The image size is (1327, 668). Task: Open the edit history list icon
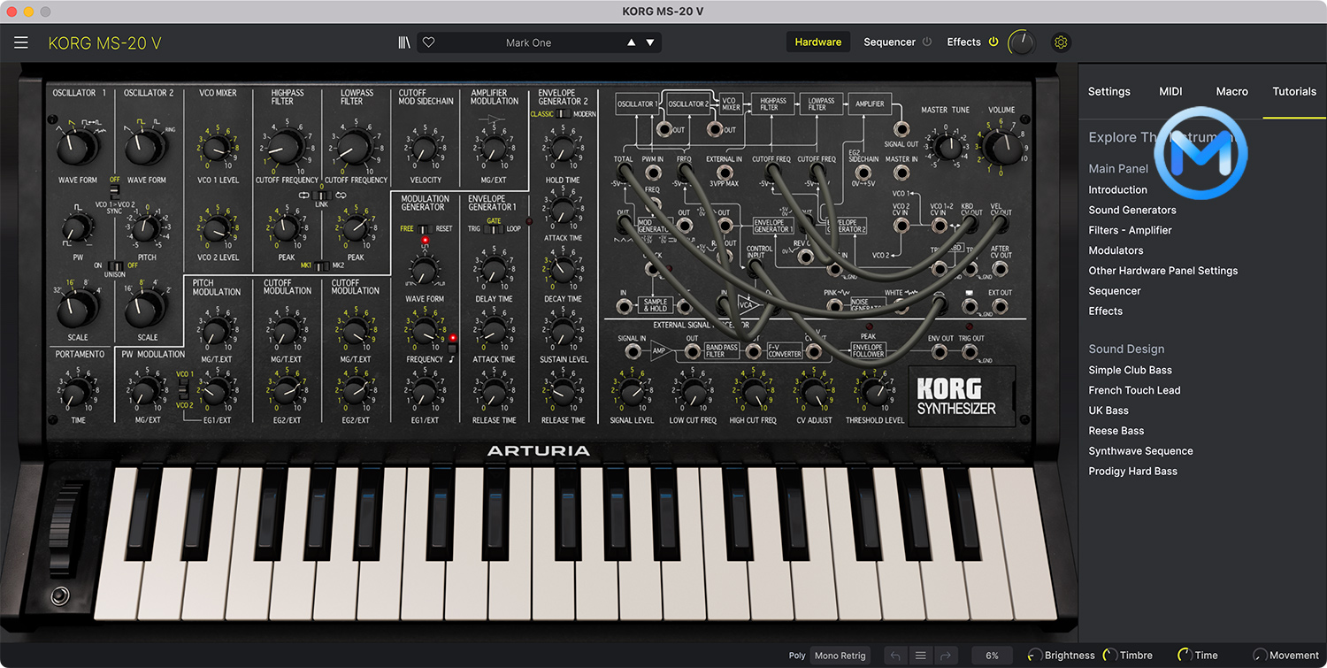(x=921, y=656)
